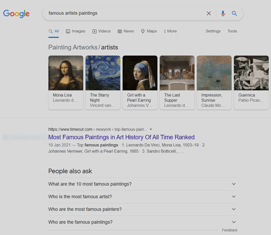Viewport: 271px width, 235px height.
Task: Open dropdown arrow beside timeout.com URL
Action: (x=151, y=129)
